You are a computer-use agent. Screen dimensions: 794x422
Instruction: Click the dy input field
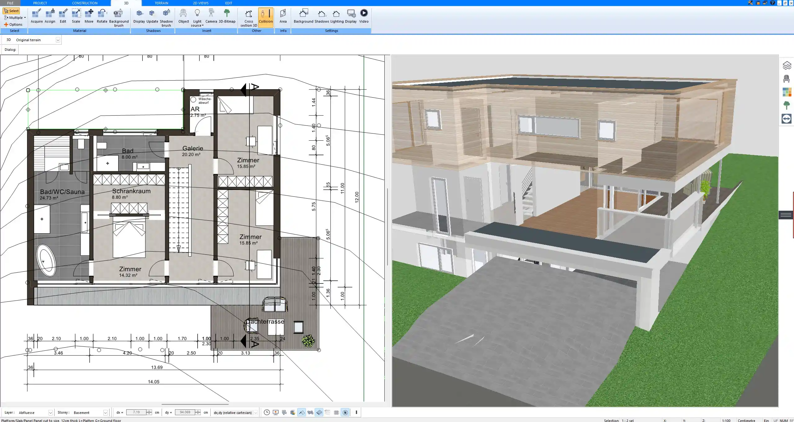point(185,412)
